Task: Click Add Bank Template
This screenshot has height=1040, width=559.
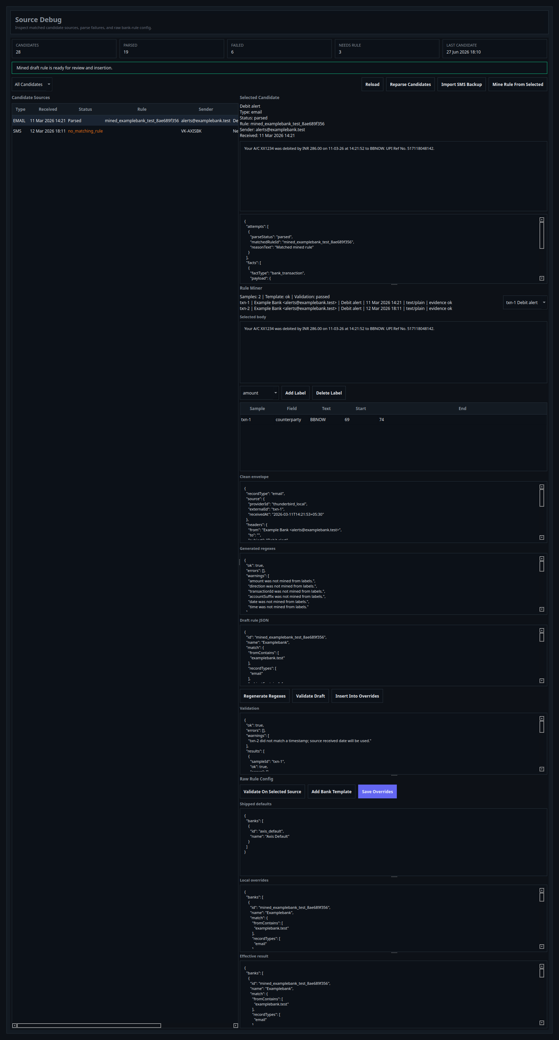Action: [x=331, y=792]
